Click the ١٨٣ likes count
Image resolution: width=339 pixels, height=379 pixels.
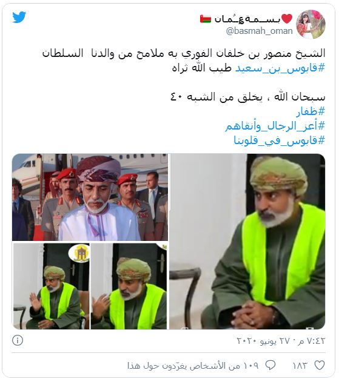click(300, 366)
